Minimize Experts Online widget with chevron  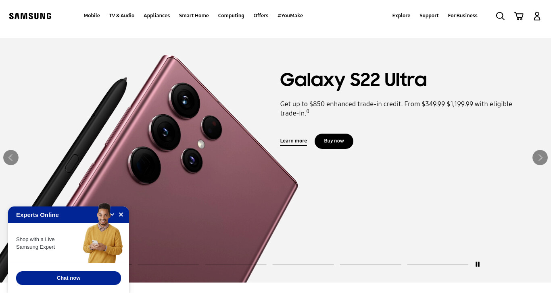point(112,215)
